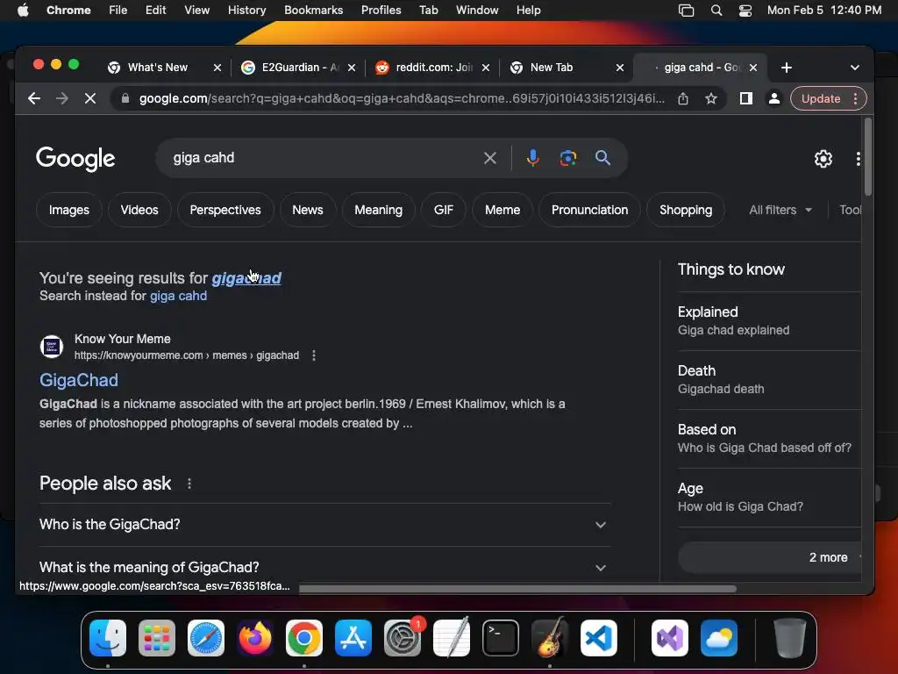Open the Bookmarks menu
The image size is (898, 674).
313,11
